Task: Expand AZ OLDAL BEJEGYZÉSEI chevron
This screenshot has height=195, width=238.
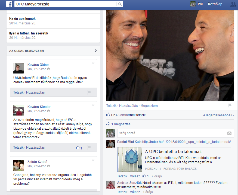Action: click(96, 51)
